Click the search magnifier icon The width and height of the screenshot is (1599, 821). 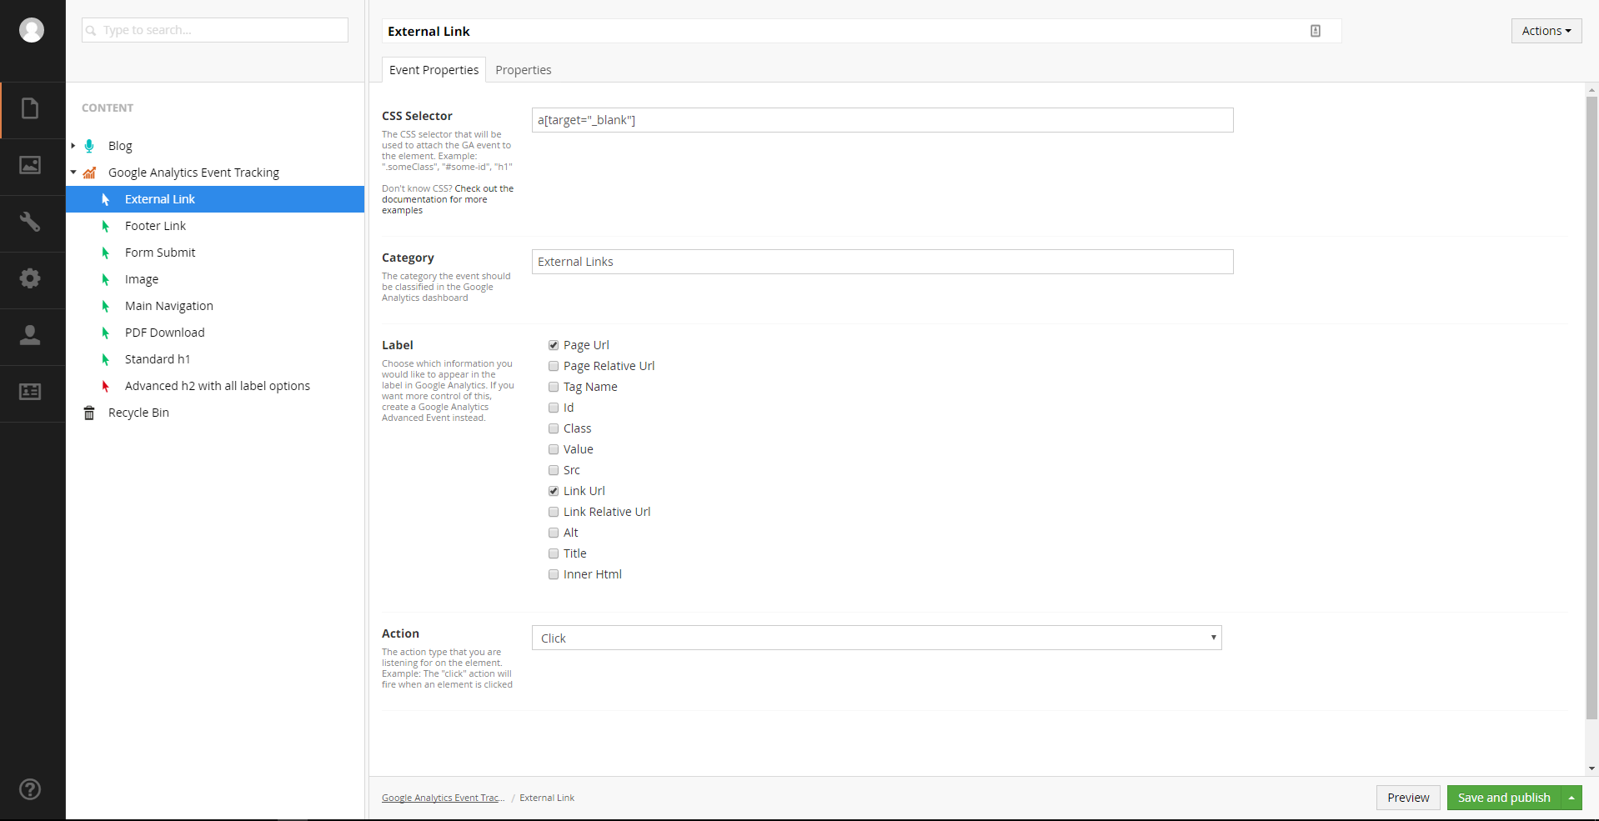[x=92, y=31]
